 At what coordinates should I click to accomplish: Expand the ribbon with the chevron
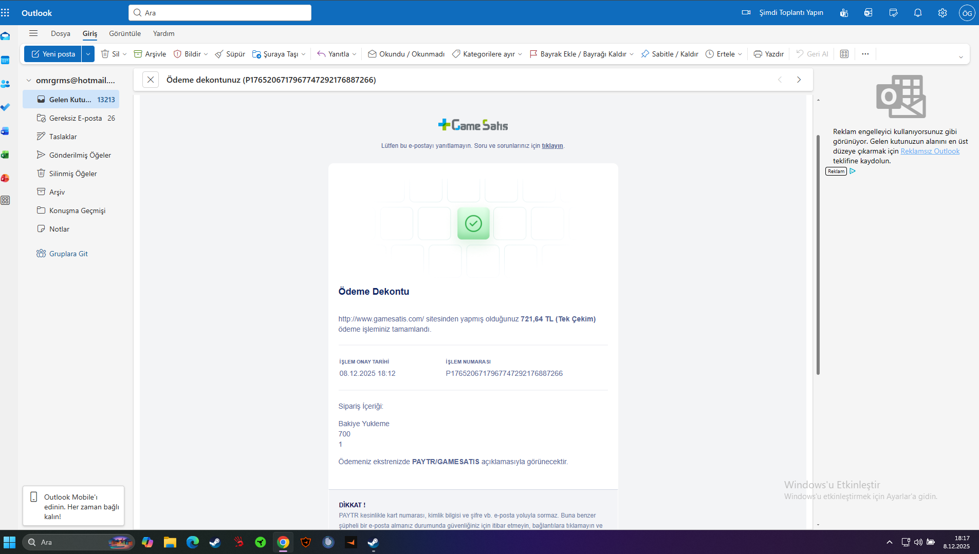click(961, 57)
